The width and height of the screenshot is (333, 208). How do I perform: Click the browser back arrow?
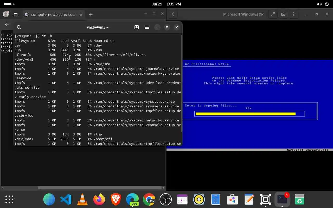coord(7,24)
